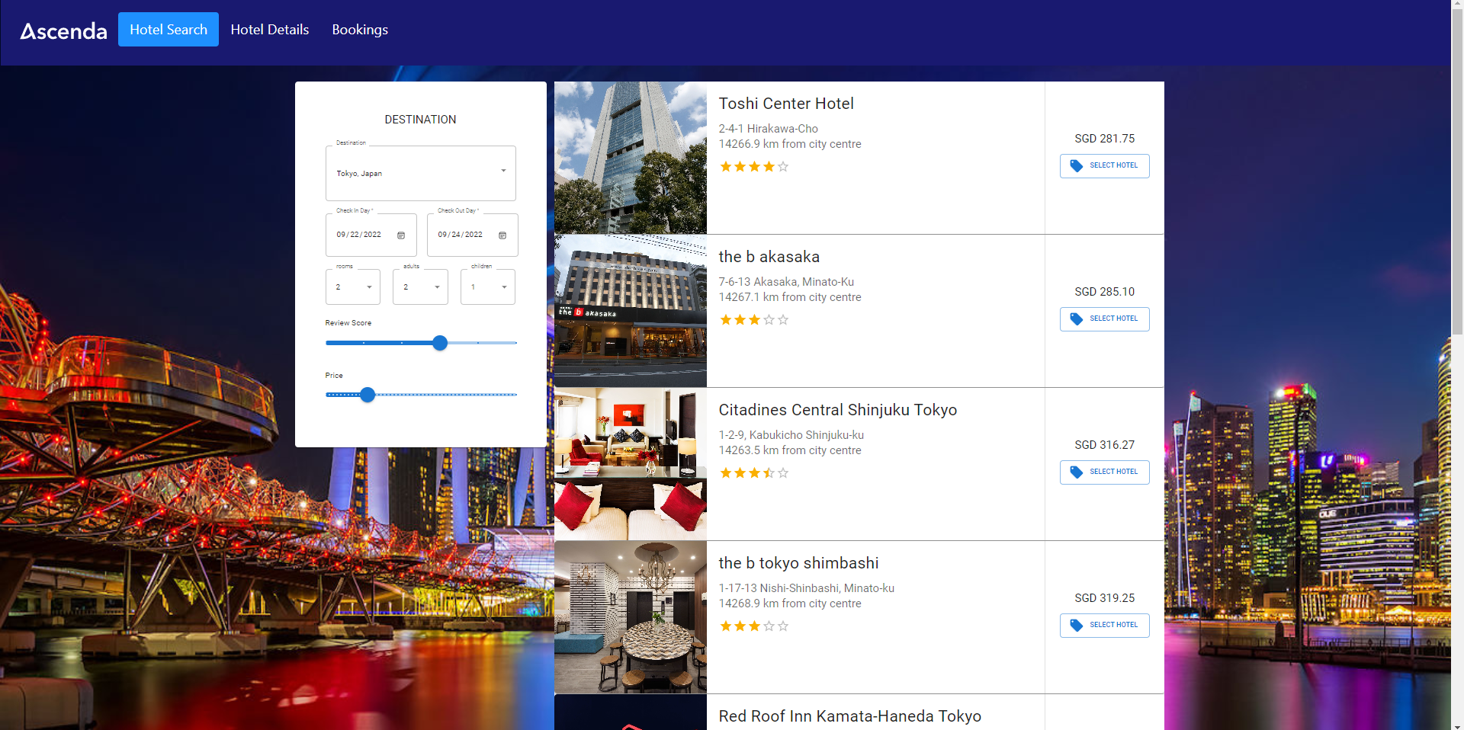Click the address 1-17-13 Nishi-Shinbashi, Minato-ku
The height and width of the screenshot is (730, 1464).
[x=807, y=588]
